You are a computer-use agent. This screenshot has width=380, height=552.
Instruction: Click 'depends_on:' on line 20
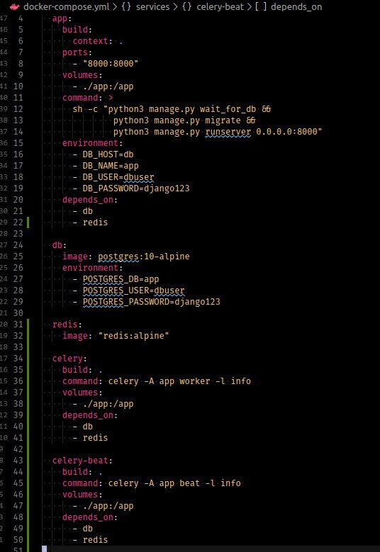90,200
